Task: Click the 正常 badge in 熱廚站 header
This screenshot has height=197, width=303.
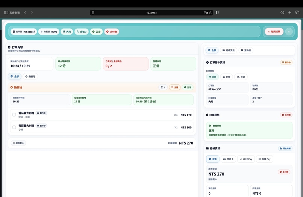Action: point(188,87)
